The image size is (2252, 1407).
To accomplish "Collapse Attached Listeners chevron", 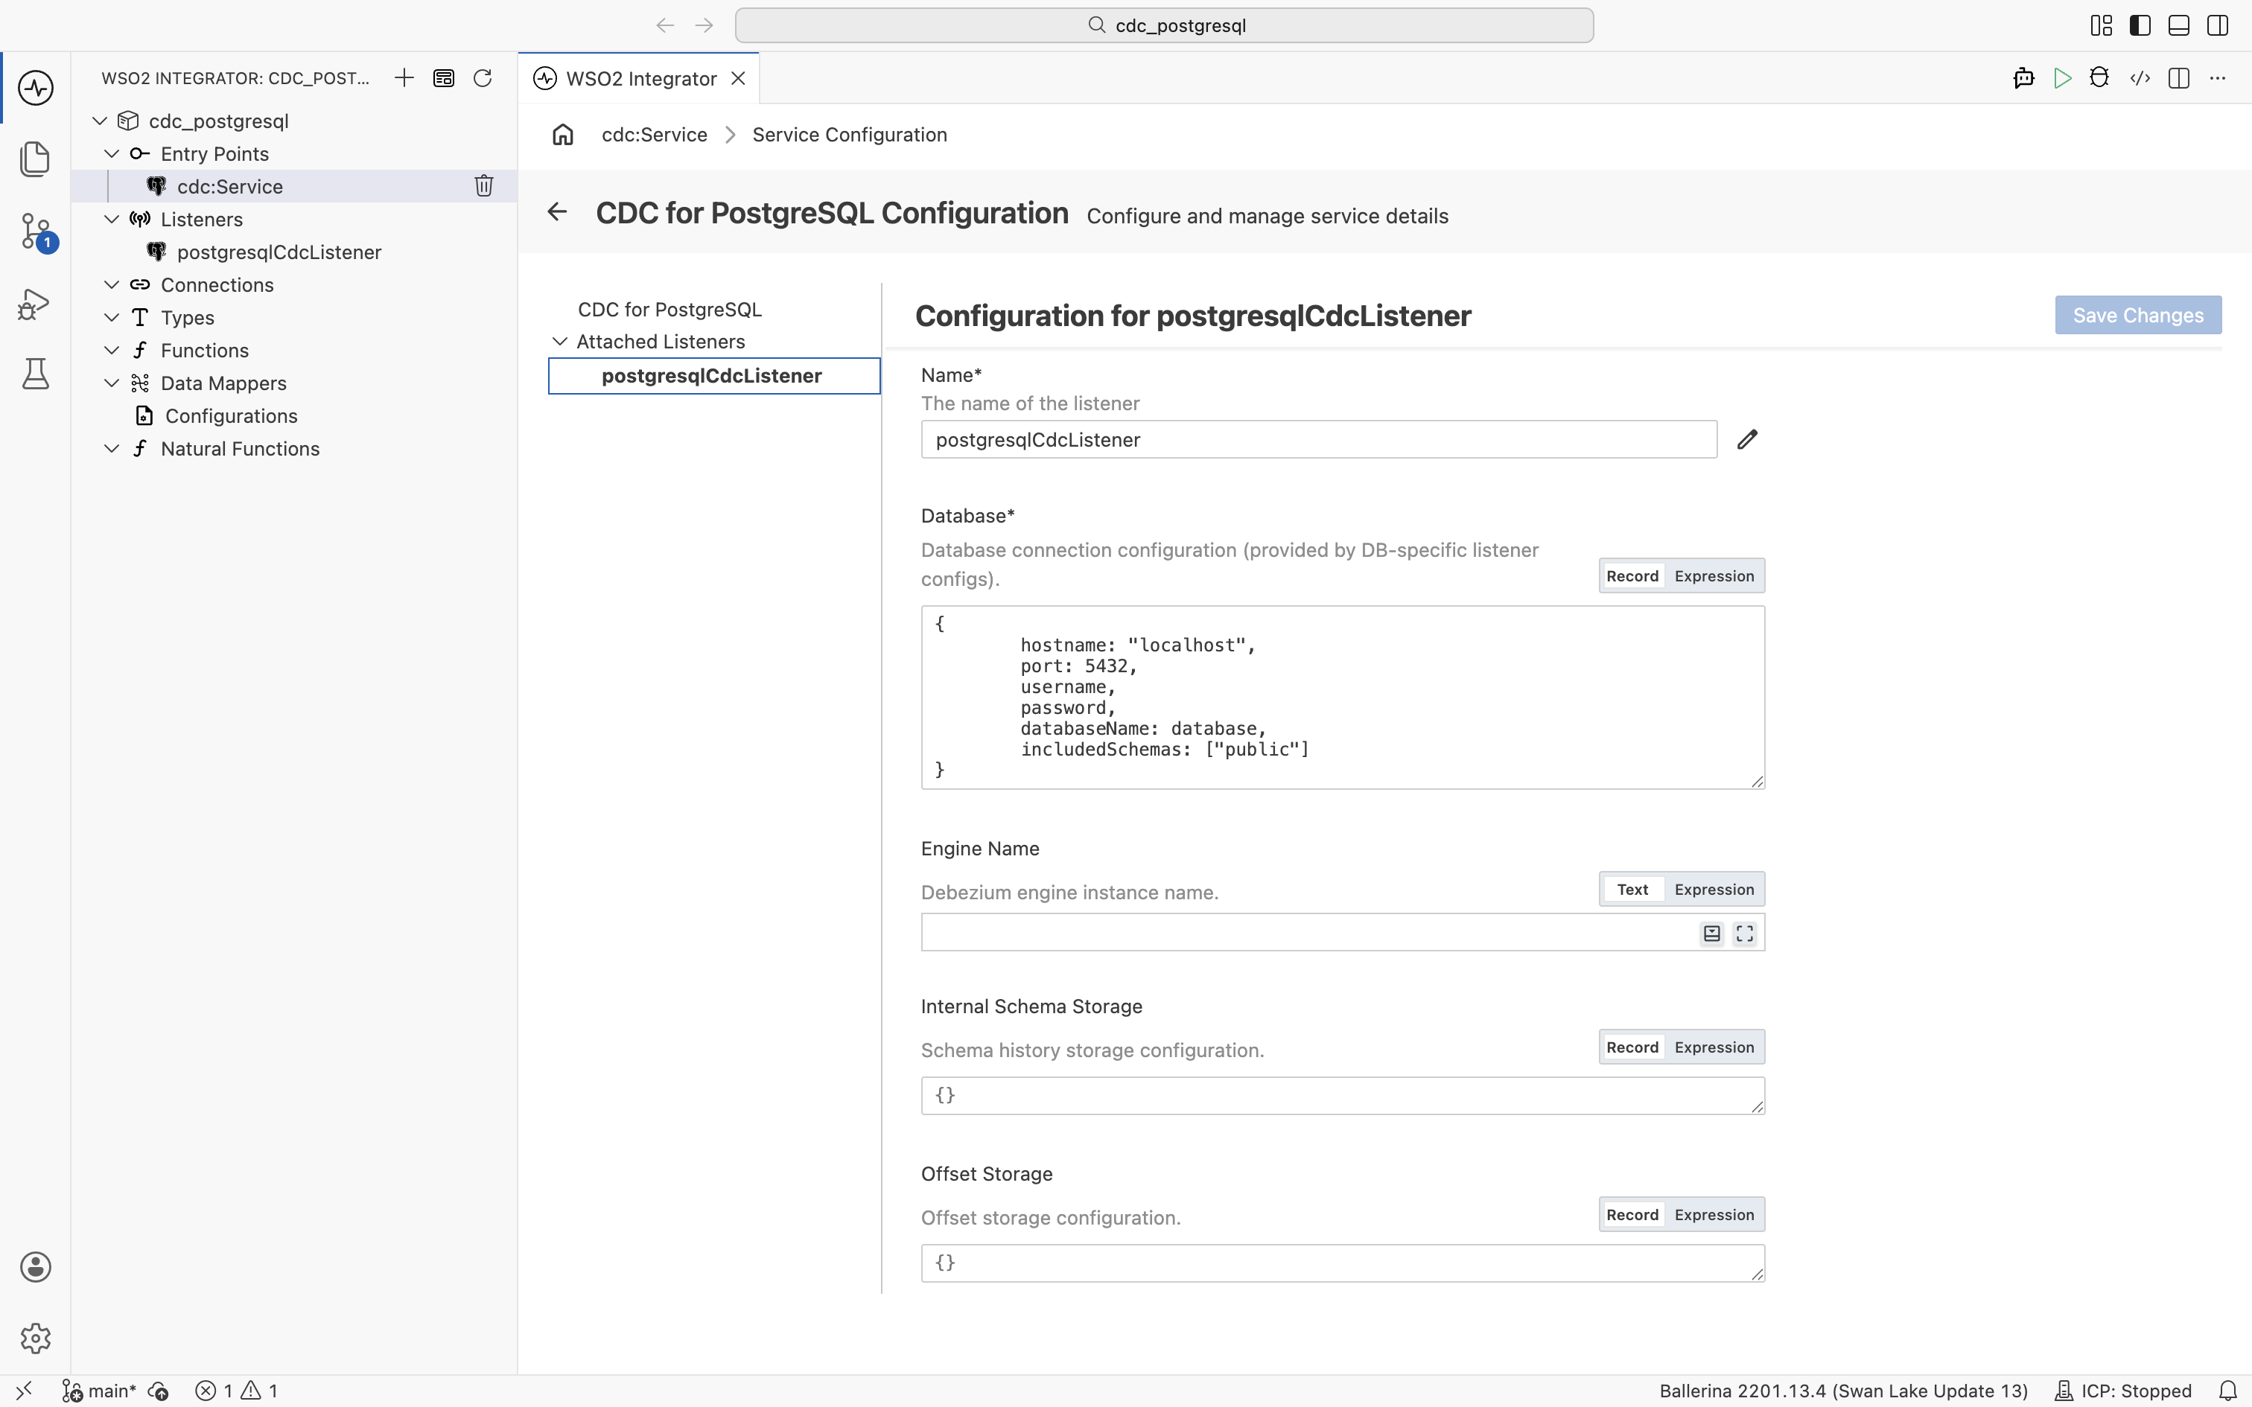I will click(560, 342).
